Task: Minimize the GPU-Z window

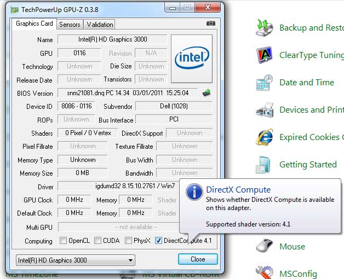Action: tap(173, 8)
